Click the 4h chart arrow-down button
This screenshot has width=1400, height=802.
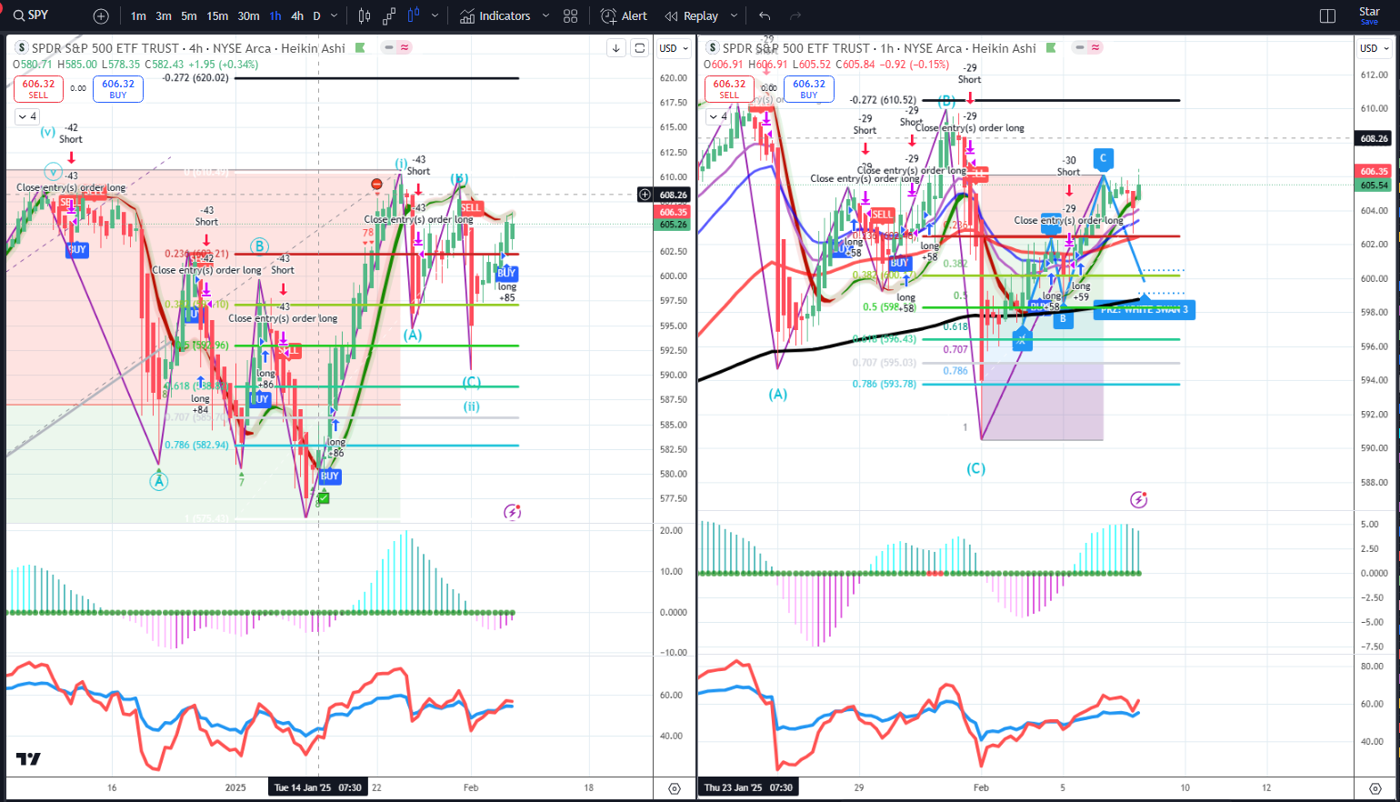616,48
